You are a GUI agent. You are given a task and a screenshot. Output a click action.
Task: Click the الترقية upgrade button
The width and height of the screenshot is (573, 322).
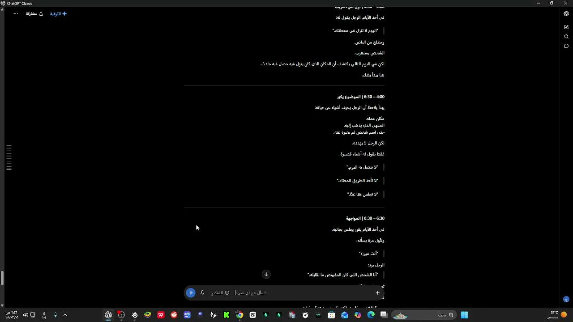coord(58,14)
